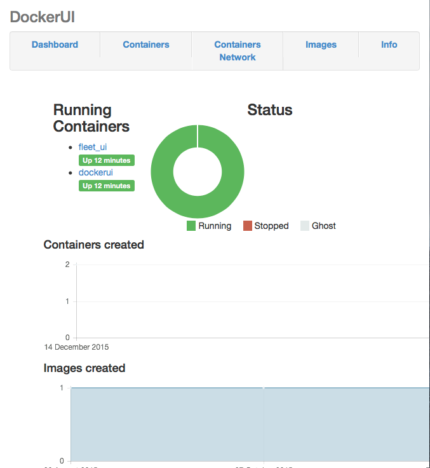This screenshot has height=468, width=430.
Task: Click the red Stopped legend swatch
Action: [248, 226]
